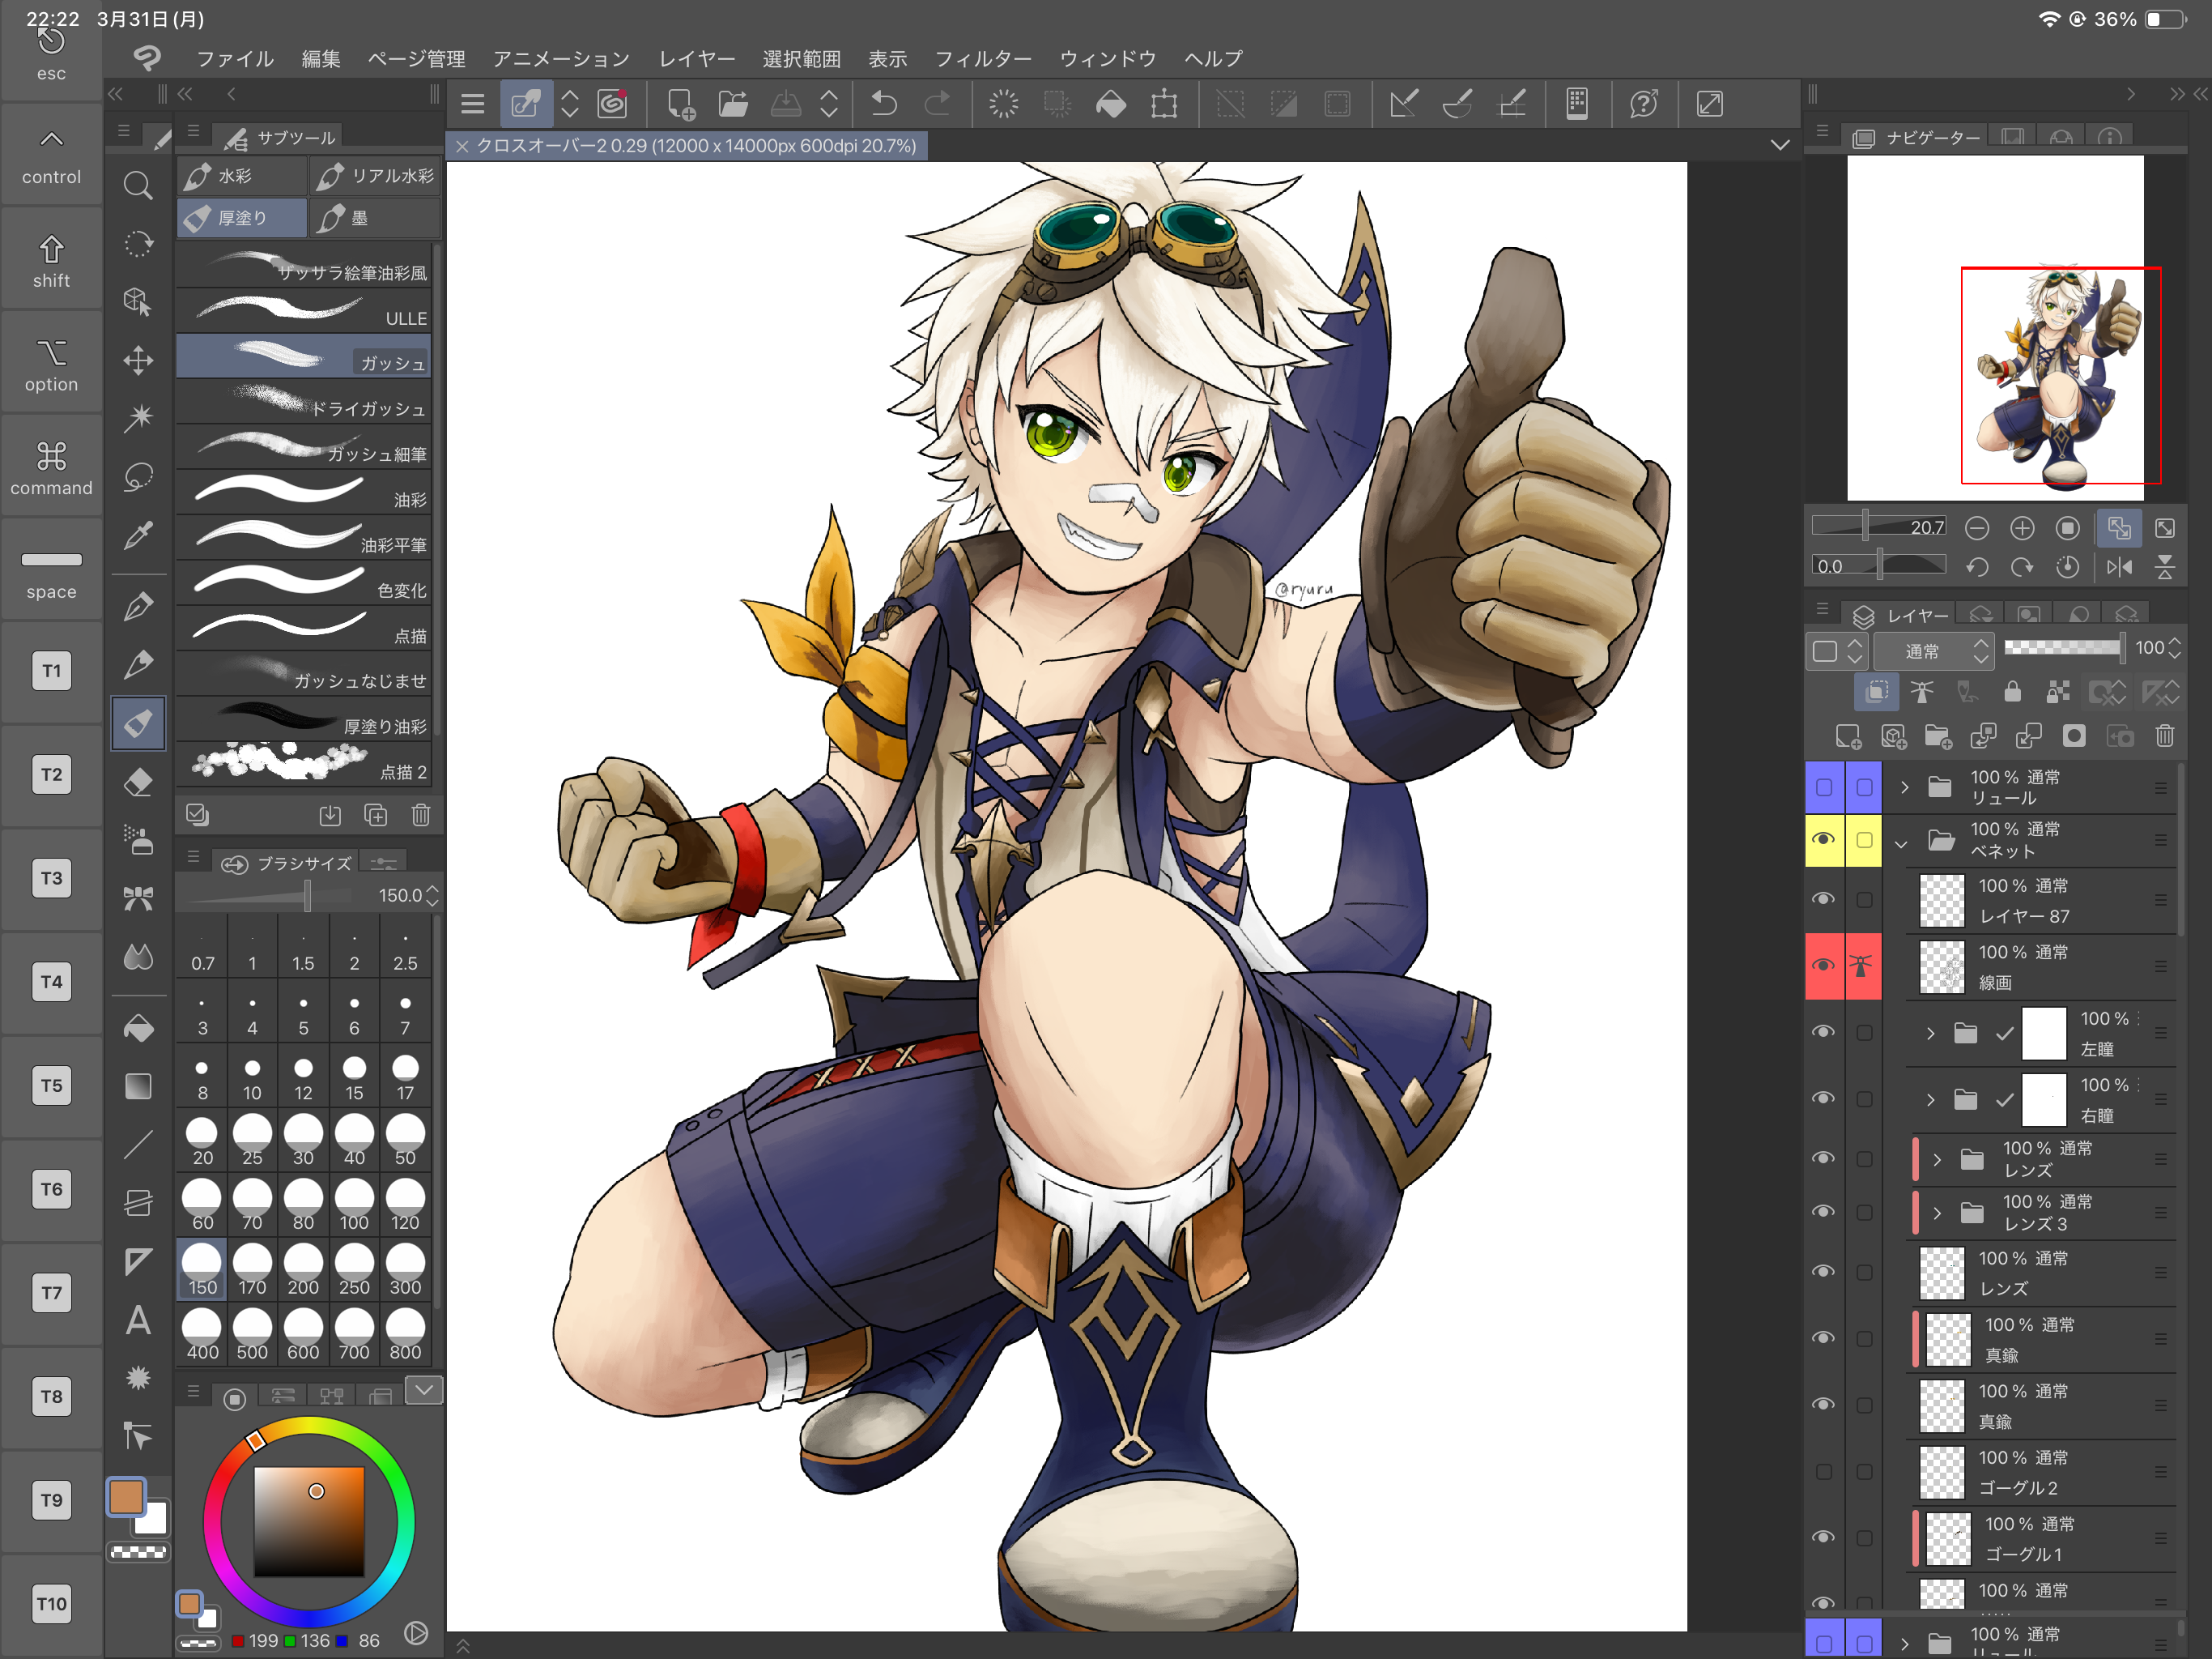
Task: Open the フィルター menu
Action: (983, 59)
